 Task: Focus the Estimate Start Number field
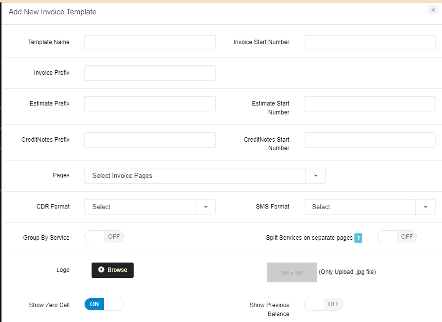pyautogui.click(x=369, y=104)
